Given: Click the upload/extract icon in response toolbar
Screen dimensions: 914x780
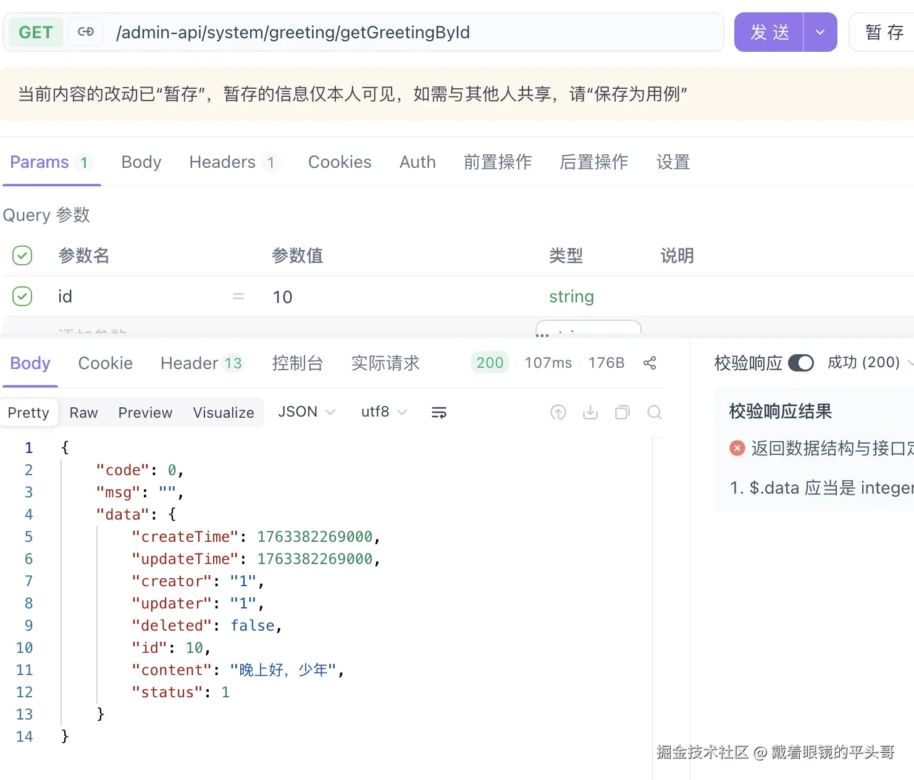Looking at the screenshot, I should pos(558,412).
